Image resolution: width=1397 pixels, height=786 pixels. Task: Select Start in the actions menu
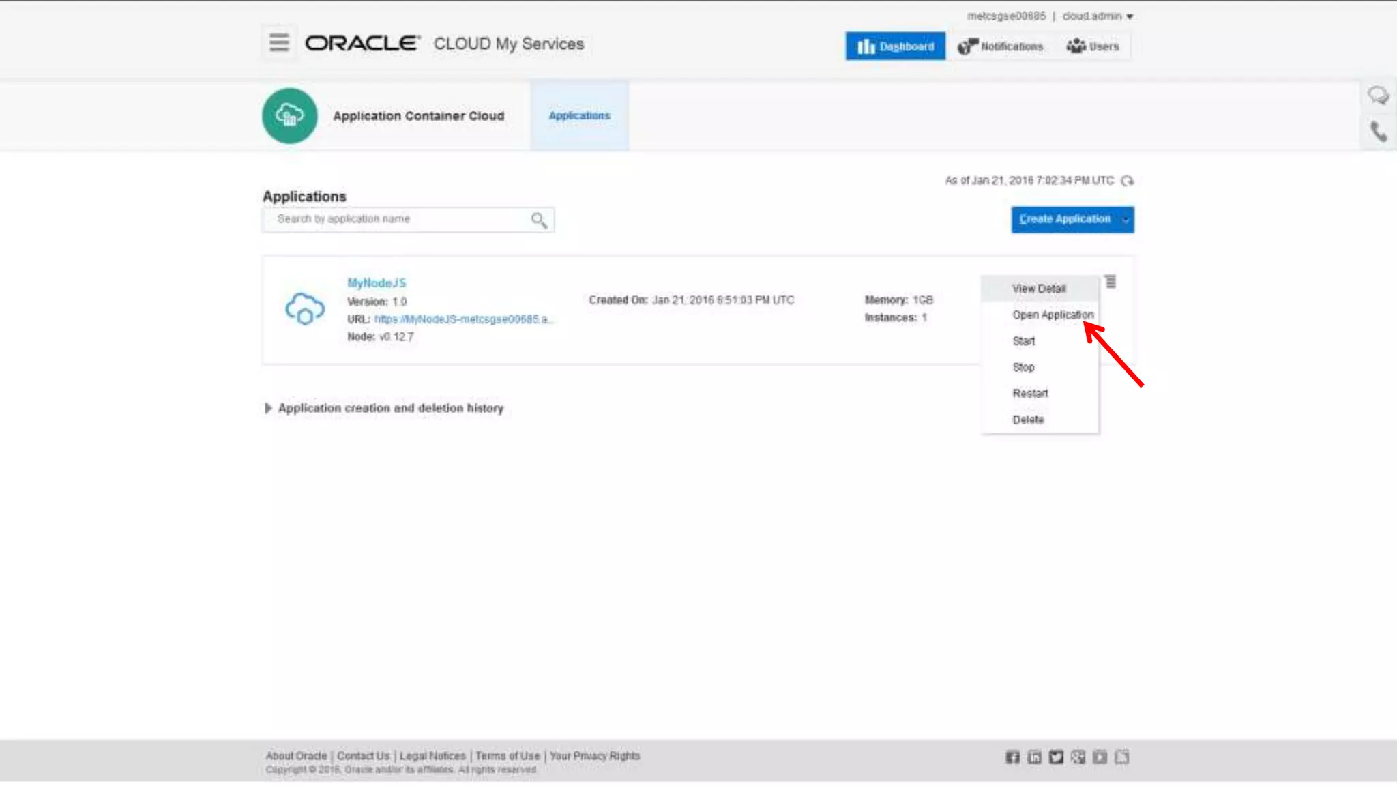coord(1040,341)
